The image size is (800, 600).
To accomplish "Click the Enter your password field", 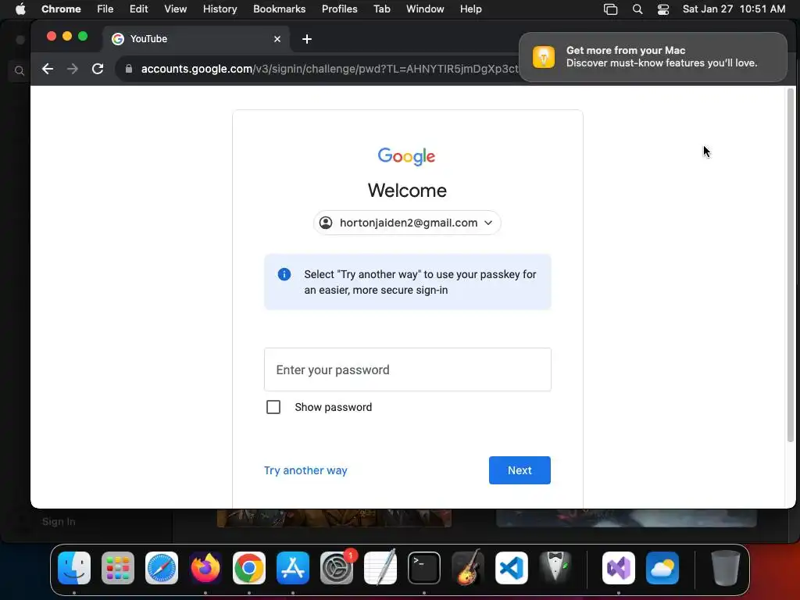I will click(x=407, y=370).
